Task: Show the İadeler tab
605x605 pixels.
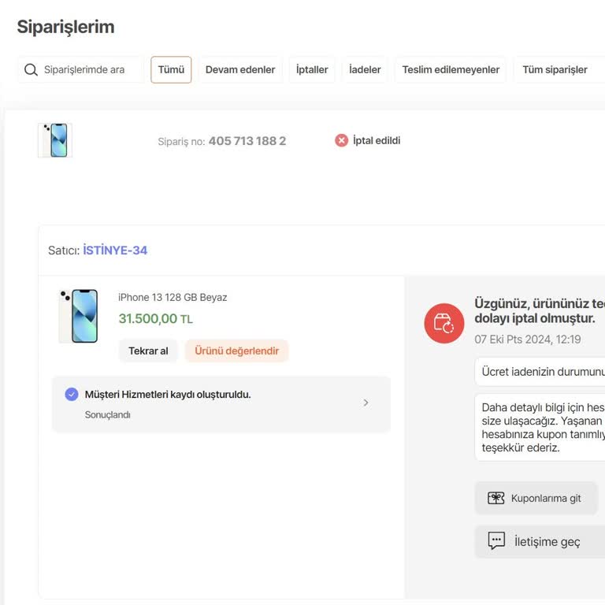Action: point(365,70)
